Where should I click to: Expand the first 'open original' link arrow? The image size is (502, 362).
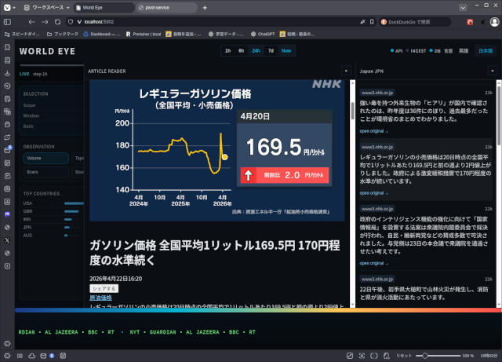(376, 131)
